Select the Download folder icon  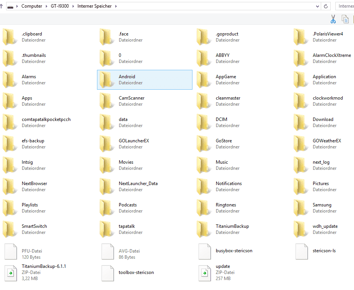click(x=301, y=122)
